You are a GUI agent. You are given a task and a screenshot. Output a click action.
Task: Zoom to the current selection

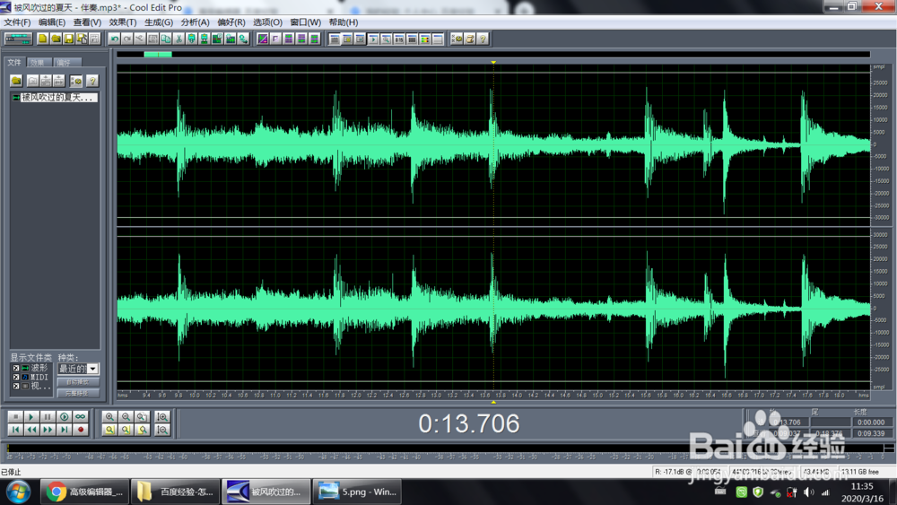tap(109, 430)
